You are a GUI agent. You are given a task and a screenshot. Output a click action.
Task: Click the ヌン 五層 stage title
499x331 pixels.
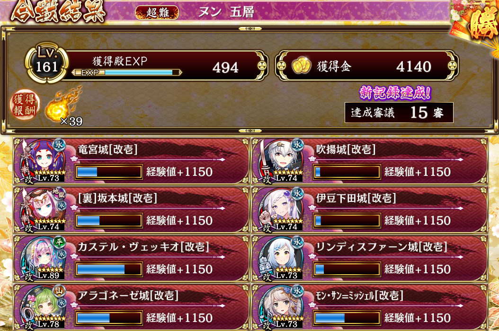coord(226,12)
